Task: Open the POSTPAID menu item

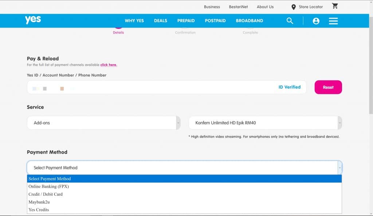Action: coord(215,21)
